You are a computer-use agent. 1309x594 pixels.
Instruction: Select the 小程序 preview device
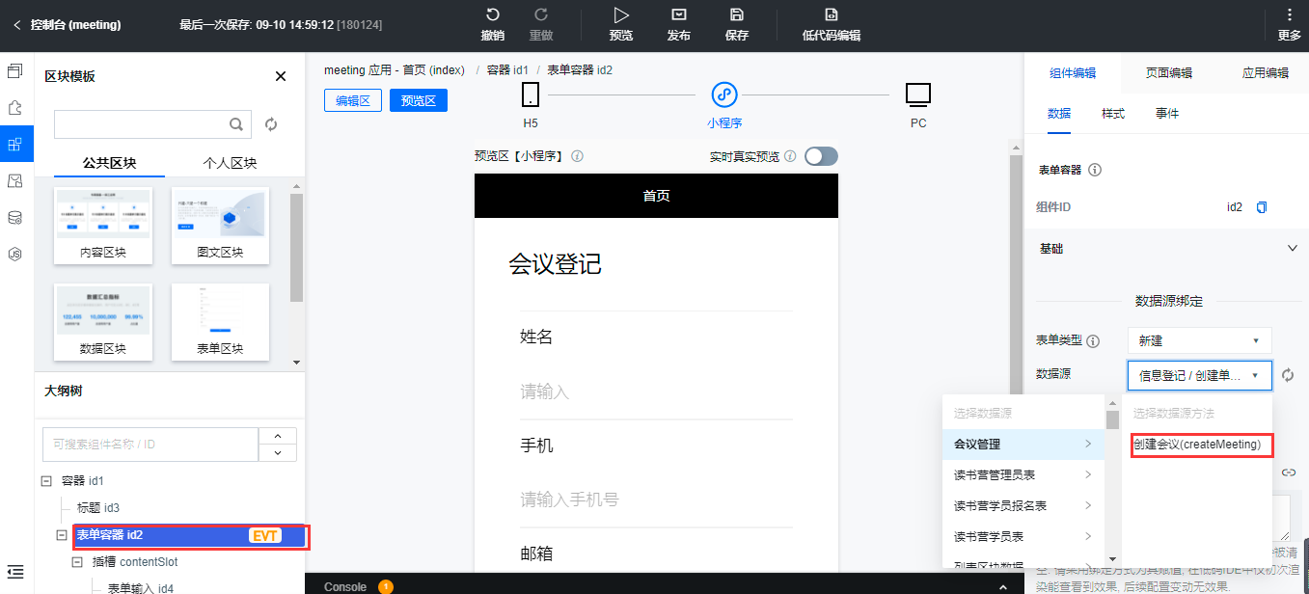coord(724,94)
